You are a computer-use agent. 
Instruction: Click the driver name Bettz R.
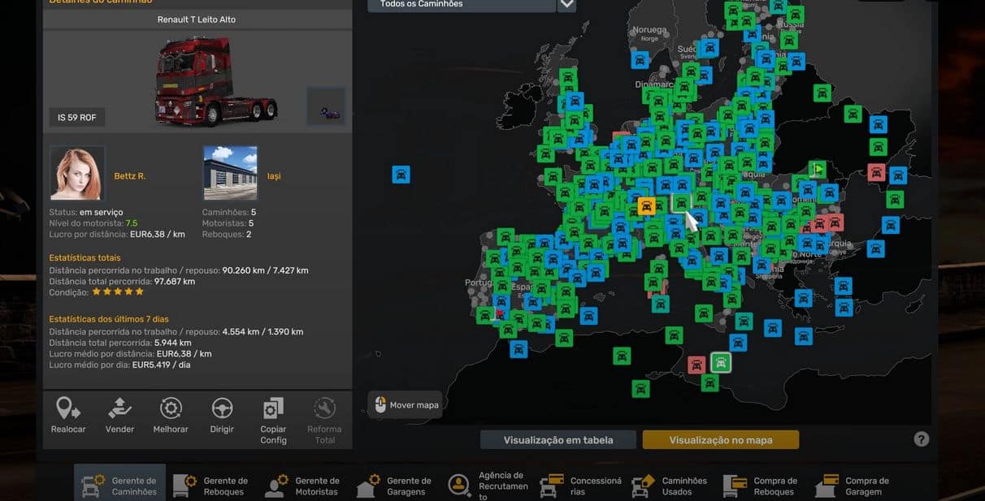pyautogui.click(x=130, y=176)
